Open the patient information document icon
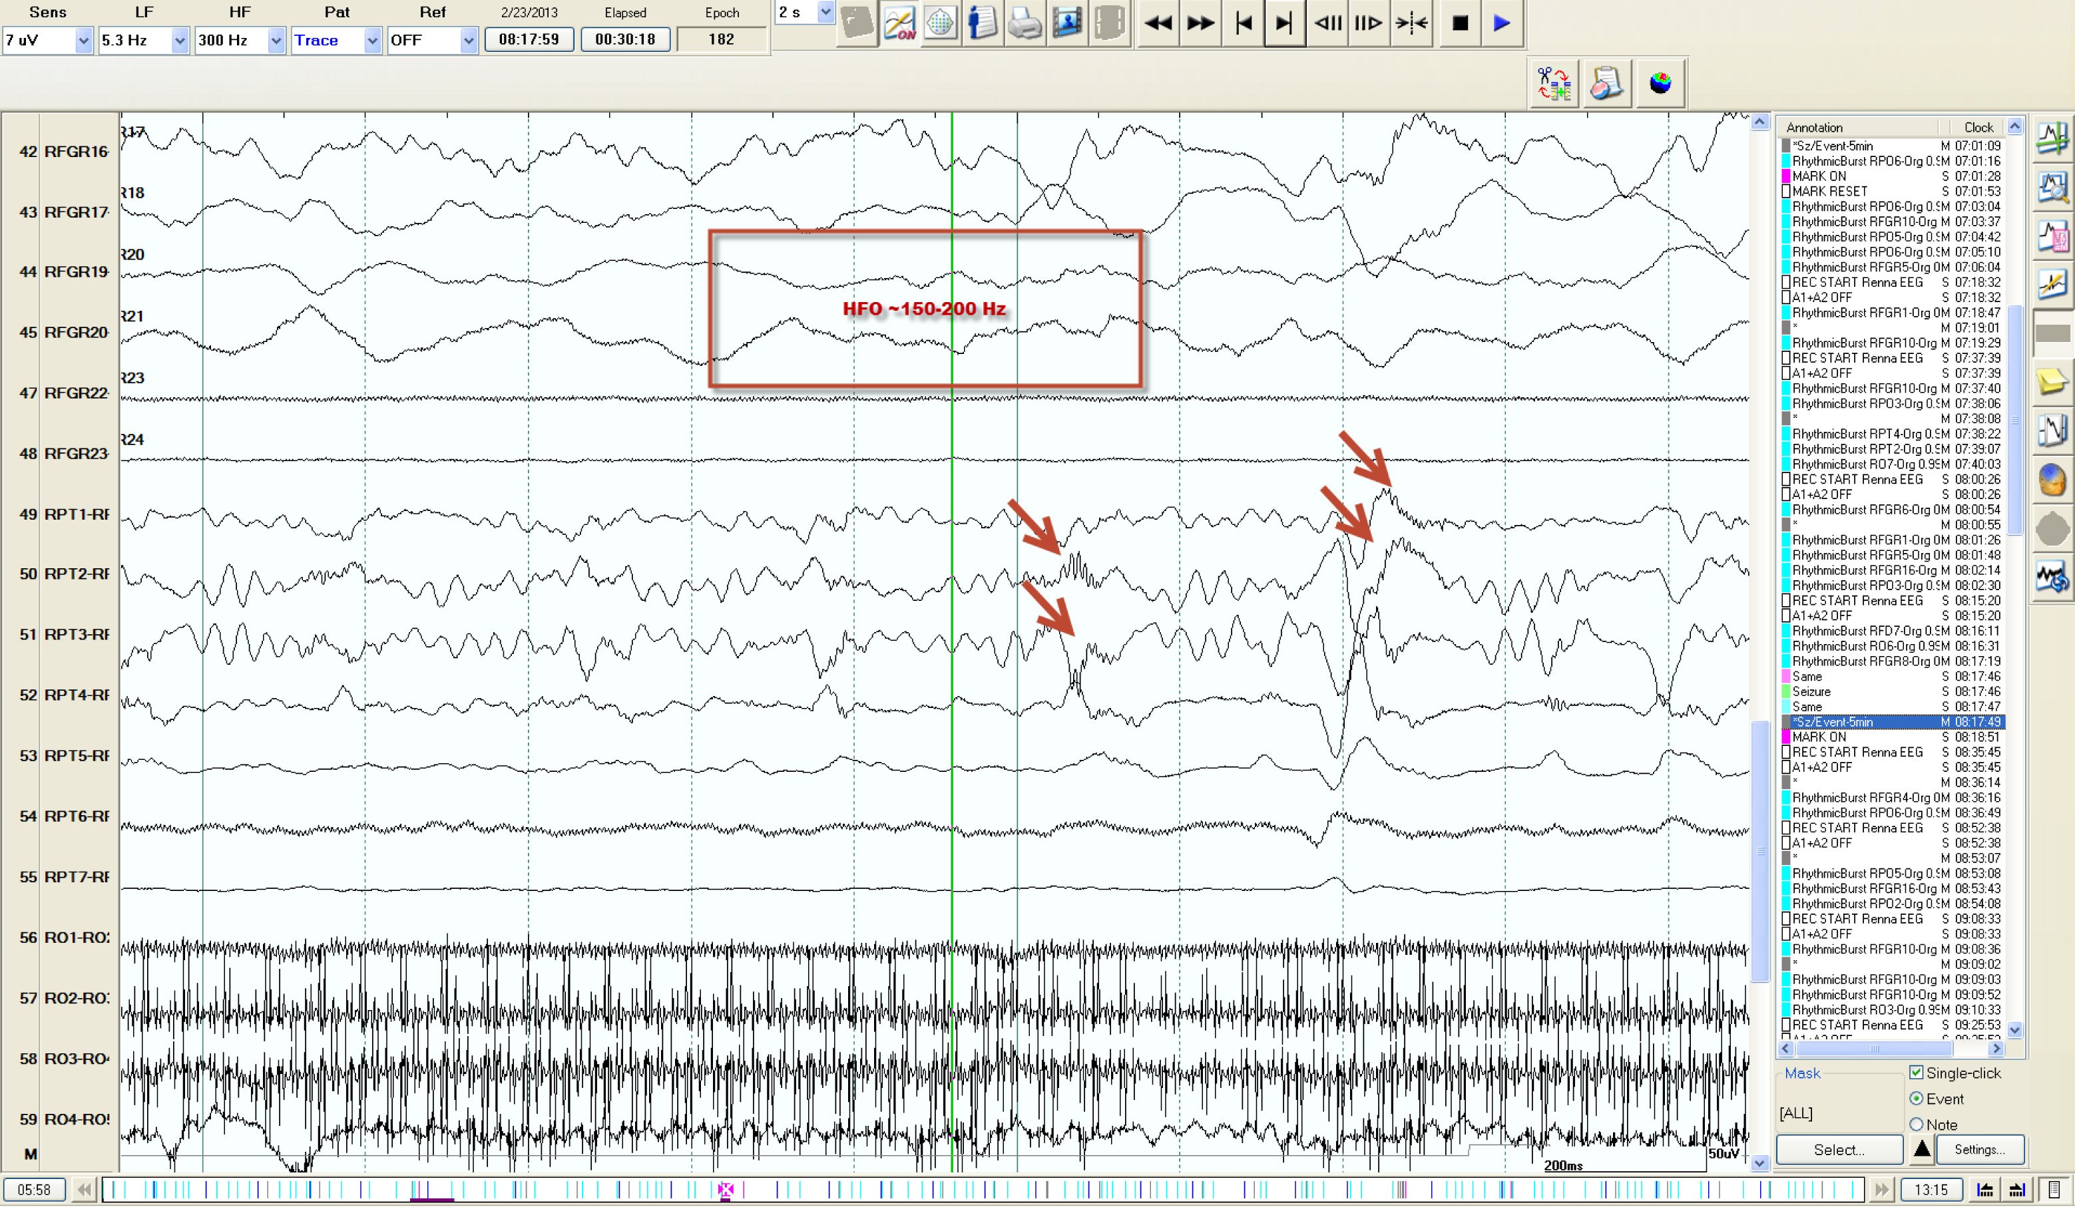This screenshot has height=1221, width=2075. [x=981, y=23]
